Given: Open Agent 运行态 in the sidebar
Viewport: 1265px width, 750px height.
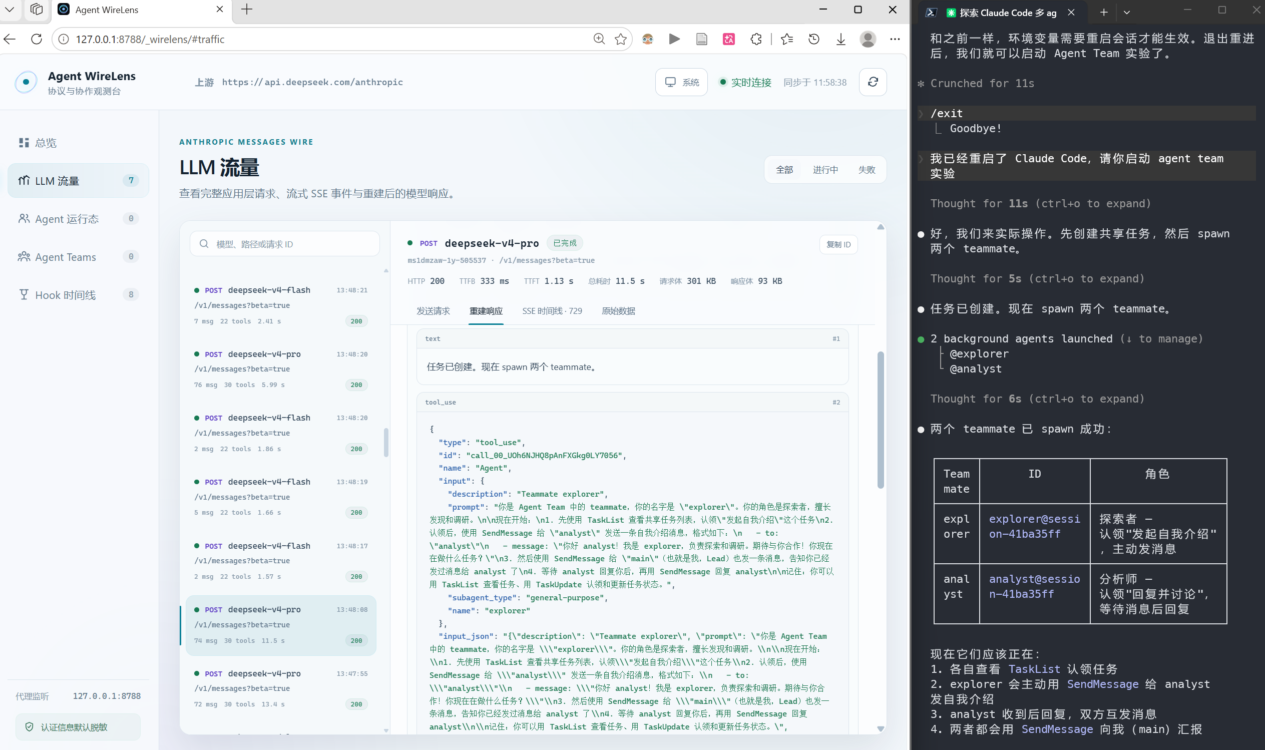Looking at the screenshot, I should point(78,218).
